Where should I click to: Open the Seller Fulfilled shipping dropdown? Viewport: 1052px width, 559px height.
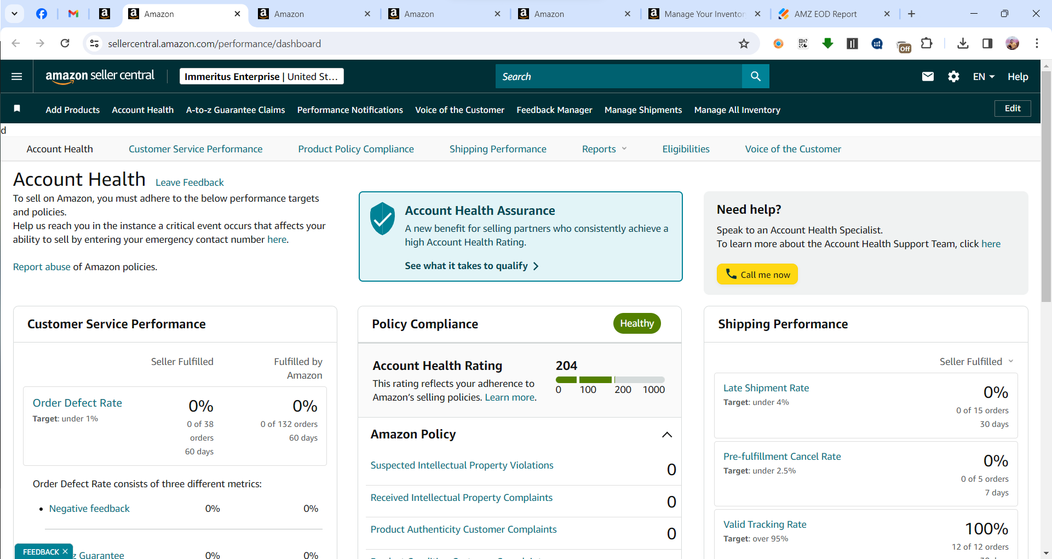[976, 362]
